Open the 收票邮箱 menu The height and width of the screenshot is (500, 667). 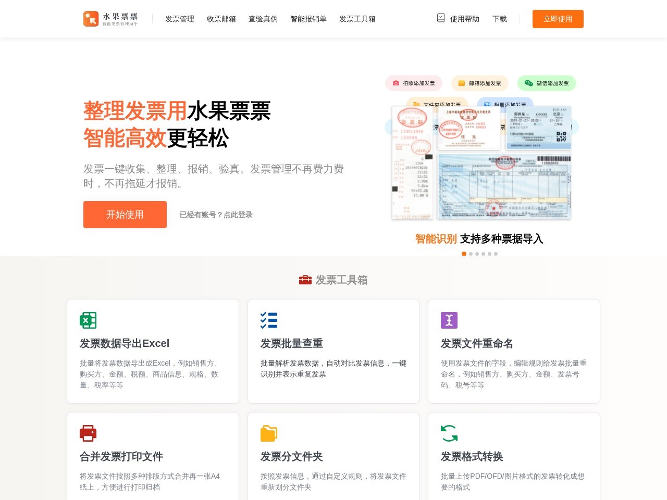click(221, 19)
